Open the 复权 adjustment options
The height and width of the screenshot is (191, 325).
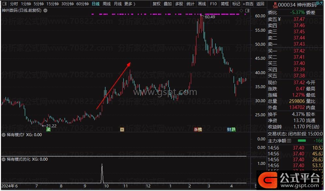[x=157, y=4]
